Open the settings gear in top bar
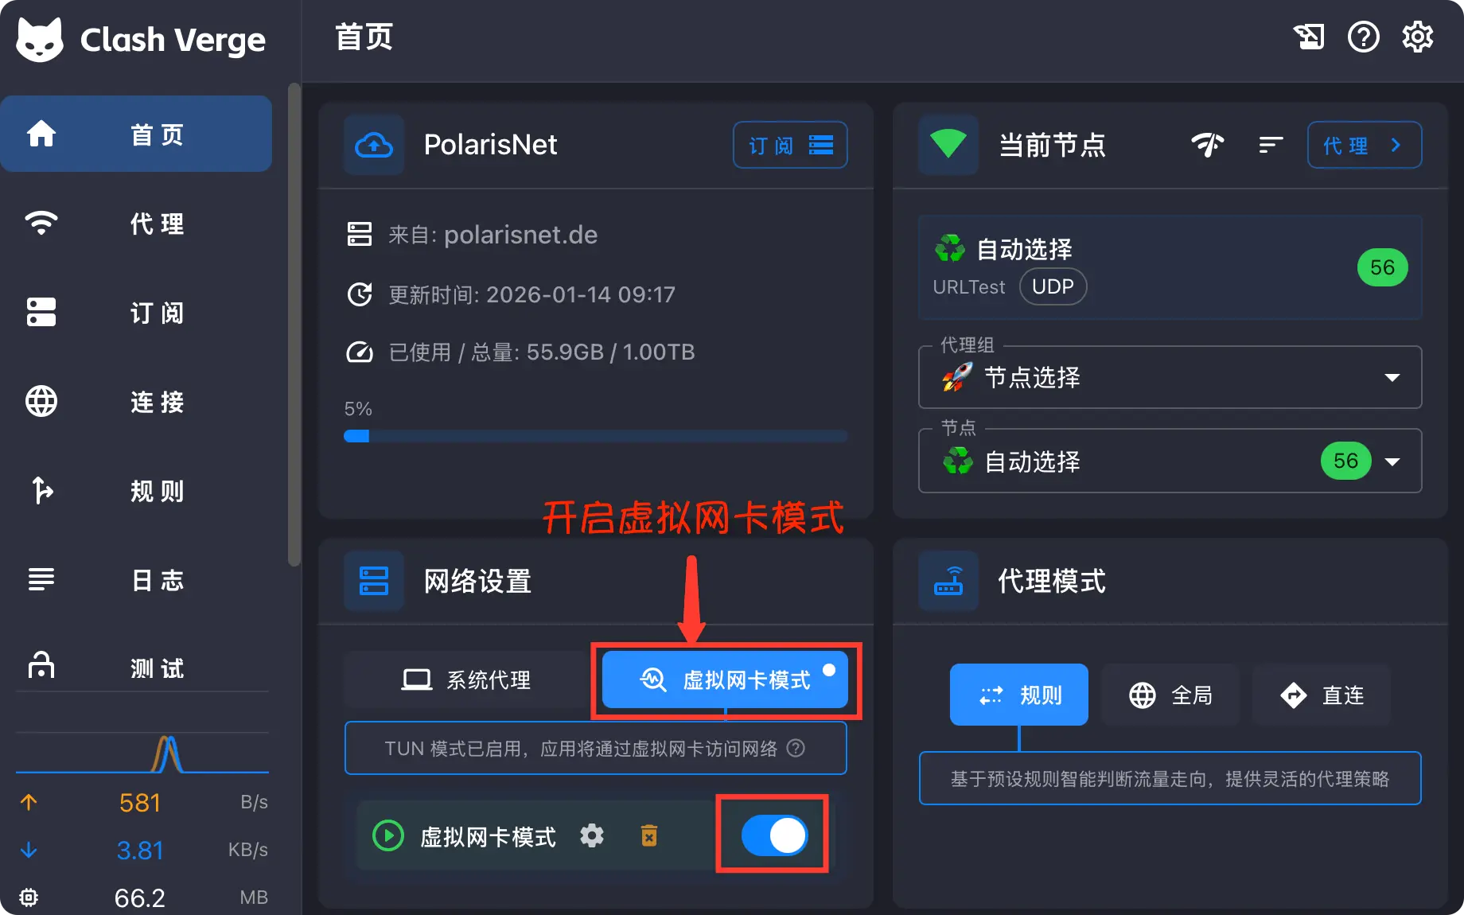 (x=1417, y=37)
